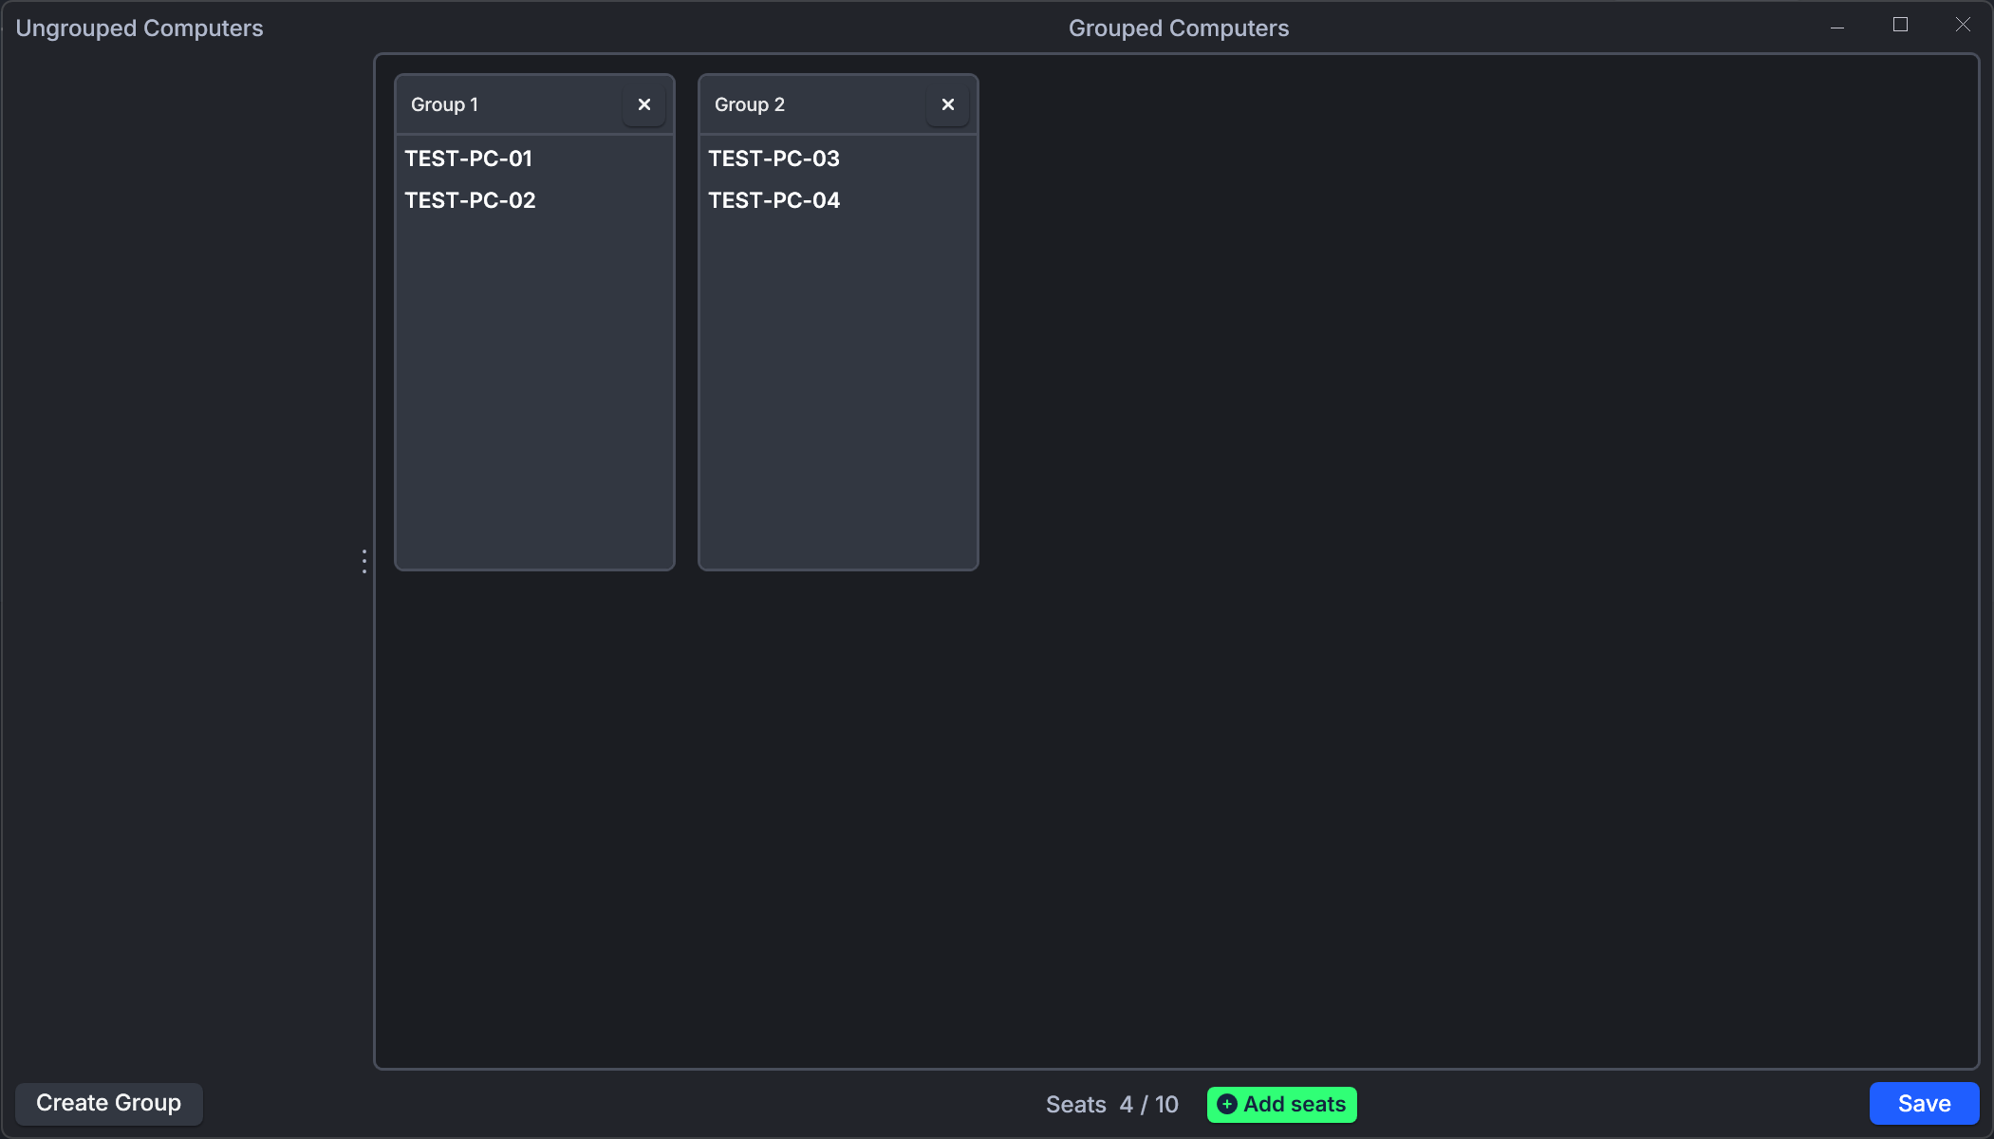Viewport: 1994px width, 1139px height.
Task: Remove Group 2 with its X button
Action: pos(947,104)
